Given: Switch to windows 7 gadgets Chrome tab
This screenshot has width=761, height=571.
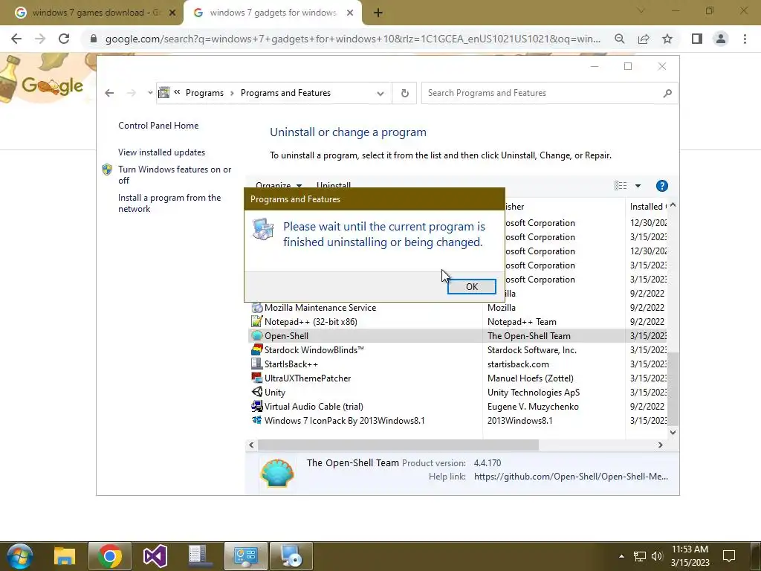Looking at the screenshot, I should 273,13.
